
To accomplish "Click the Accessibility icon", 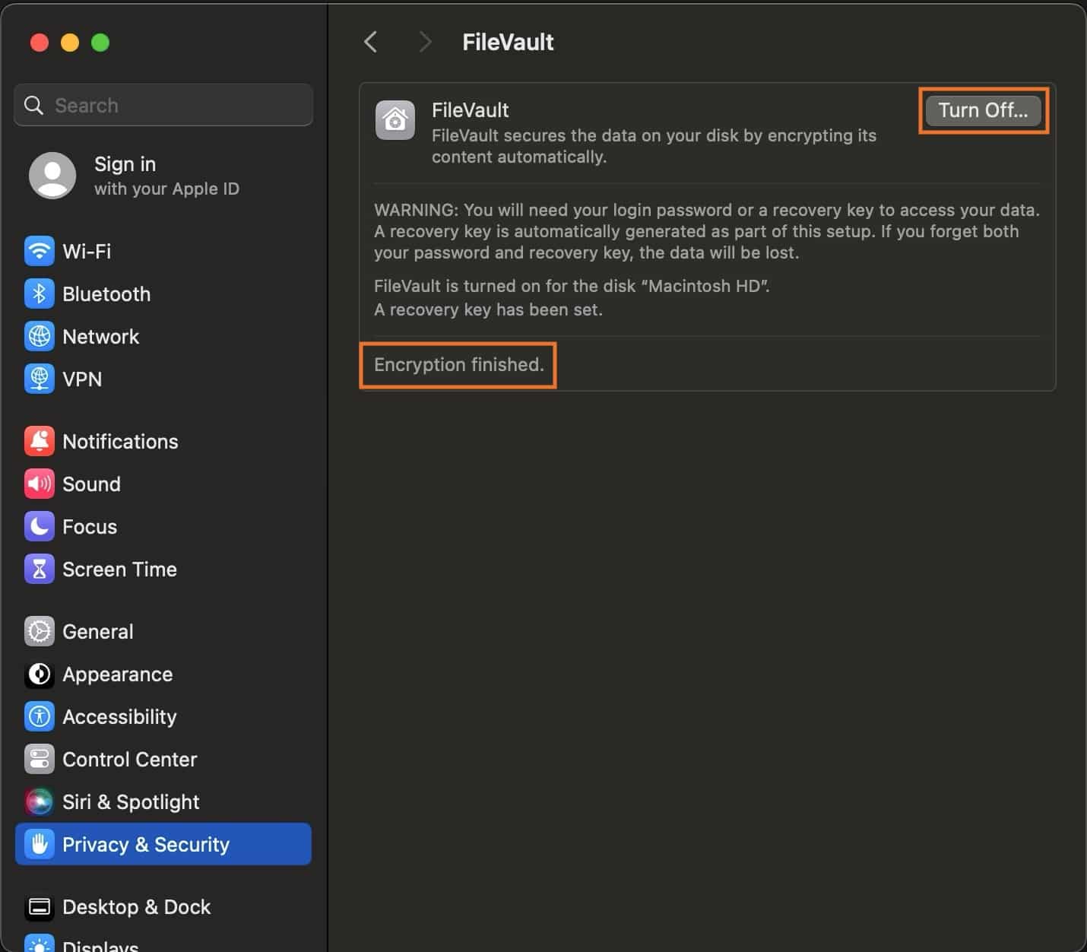I will pos(40,716).
